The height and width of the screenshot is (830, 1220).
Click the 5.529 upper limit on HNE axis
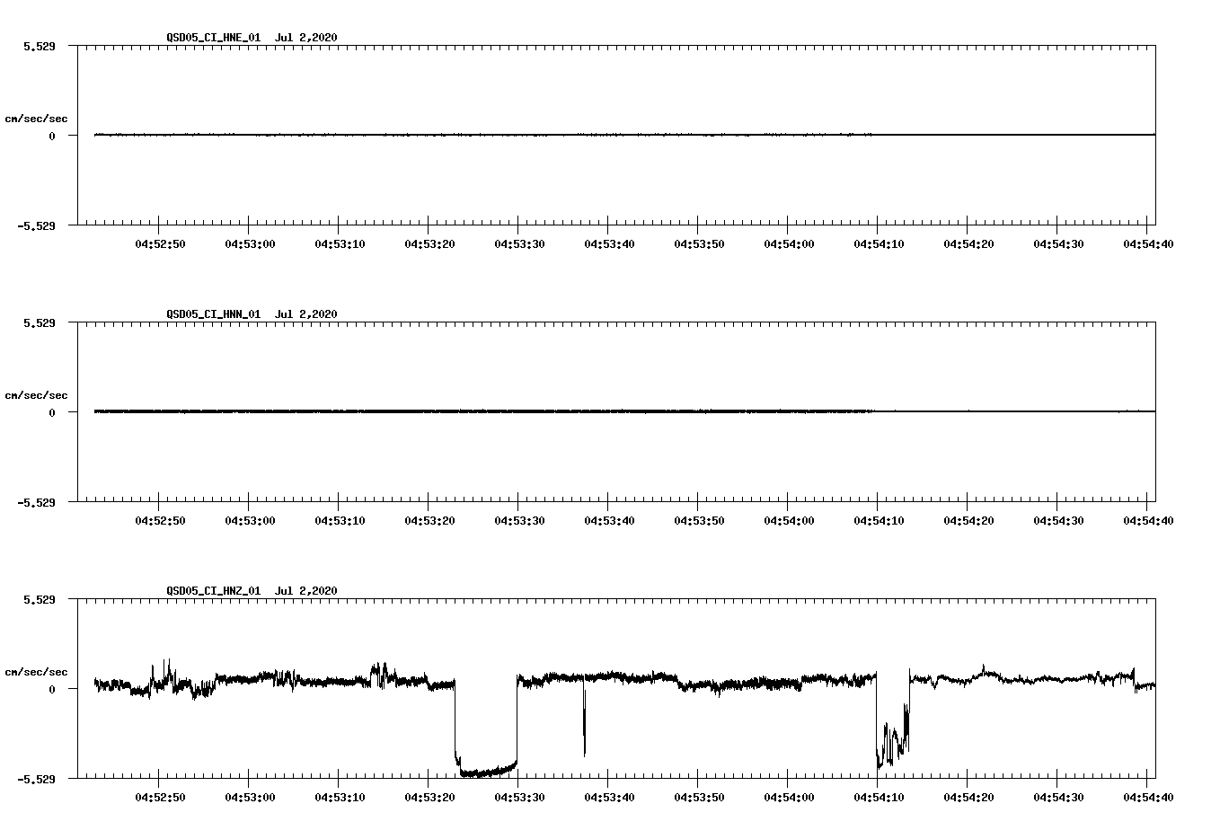click(x=39, y=46)
